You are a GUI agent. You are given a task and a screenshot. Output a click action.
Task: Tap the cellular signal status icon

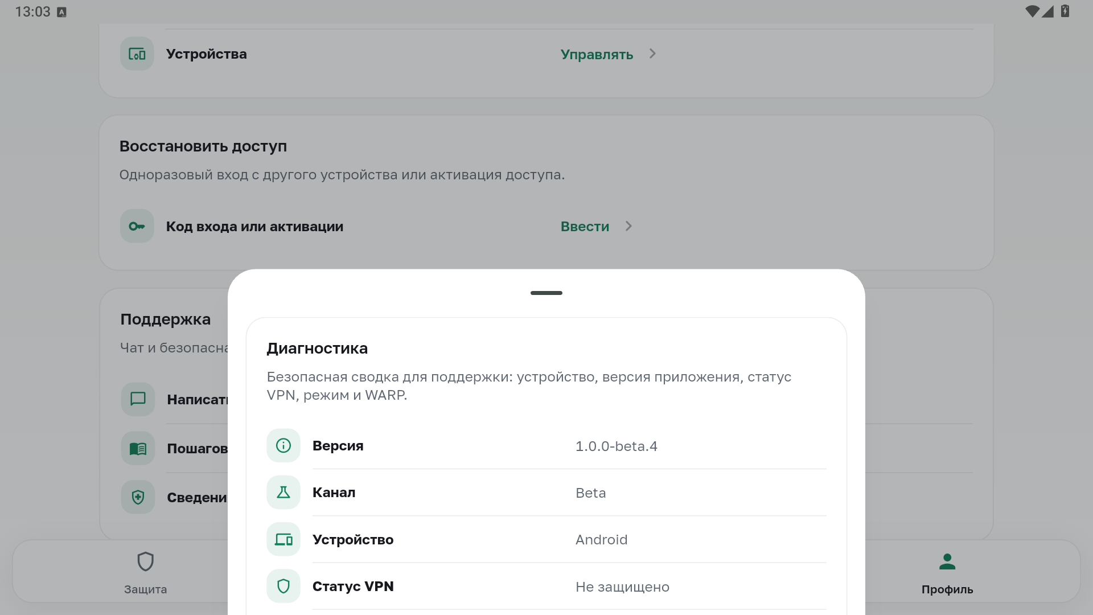pyautogui.click(x=1048, y=11)
